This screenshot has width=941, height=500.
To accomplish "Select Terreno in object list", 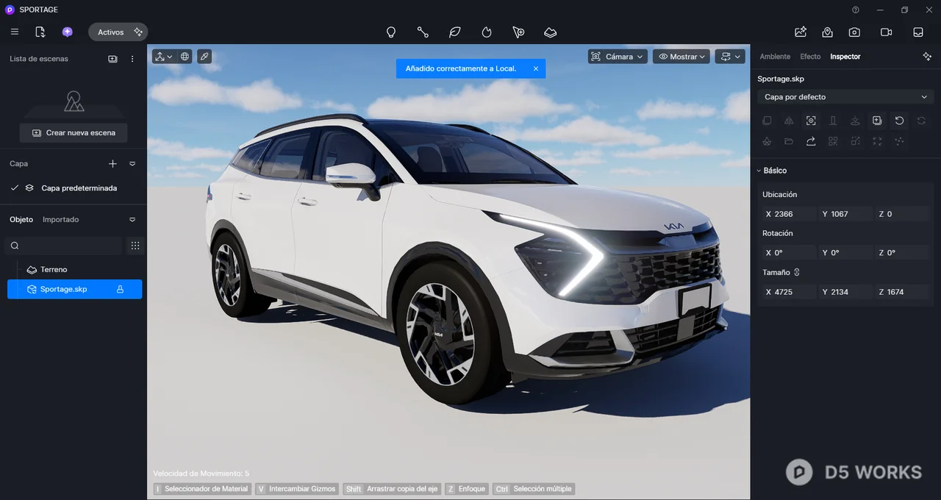I will pyautogui.click(x=54, y=270).
